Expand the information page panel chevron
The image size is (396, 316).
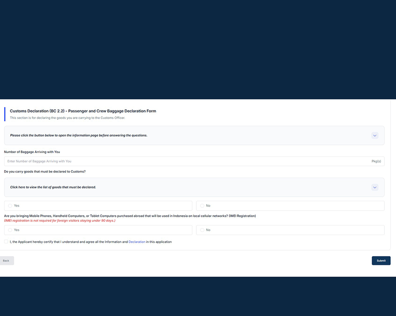point(375,135)
